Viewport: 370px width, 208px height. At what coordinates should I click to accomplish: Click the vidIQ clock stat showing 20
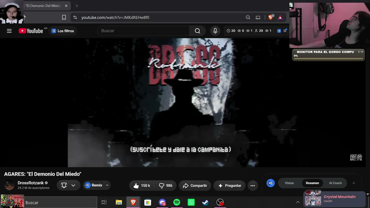[x=231, y=31]
